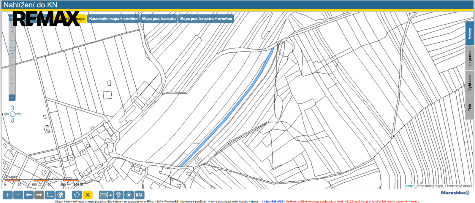
Task: Open the Vyhledat search panel
Action: click(469, 83)
